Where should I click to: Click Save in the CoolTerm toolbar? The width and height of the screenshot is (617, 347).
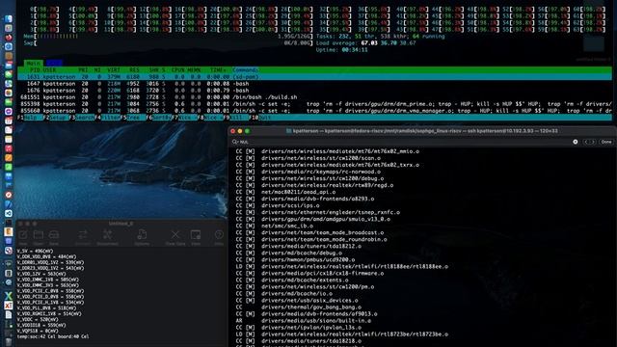[x=54, y=238]
